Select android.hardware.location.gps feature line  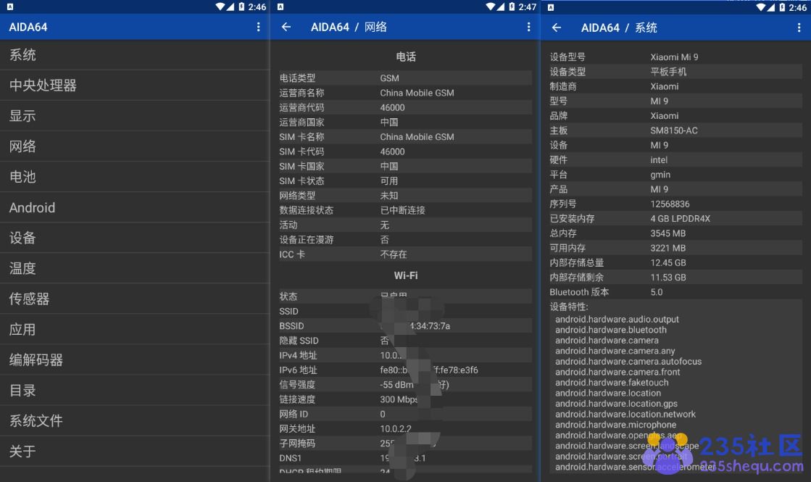click(x=616, y=404)
